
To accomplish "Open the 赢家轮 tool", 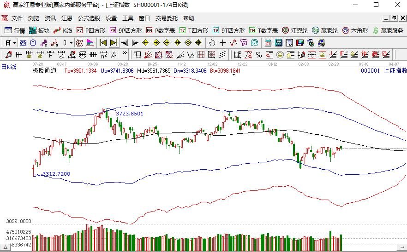I will tap(325, 30).
